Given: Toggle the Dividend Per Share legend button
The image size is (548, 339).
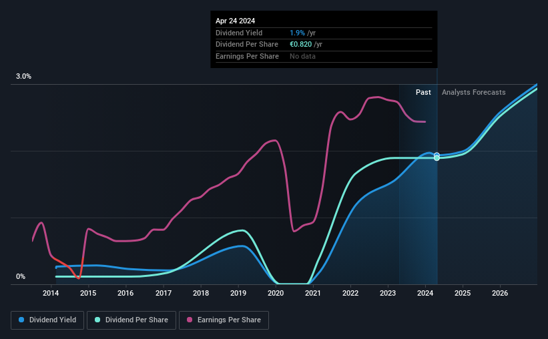Looking at the screenshot, I should pyautogui.click(x=131, y=320).
